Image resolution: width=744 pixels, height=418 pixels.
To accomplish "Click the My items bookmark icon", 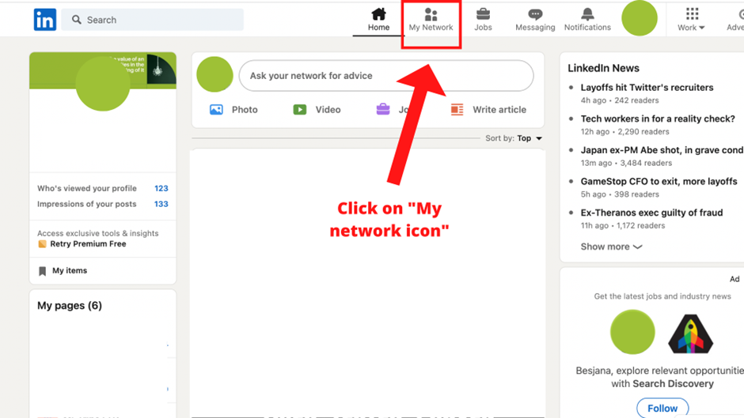I will (42, 271).
